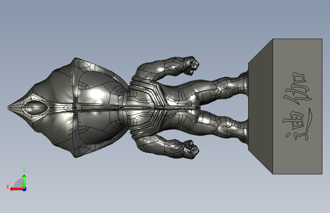Click the red X axis arrow of triad
This screenshot has width=330, height=213.
pyautogui.click(x=17, y=189)
